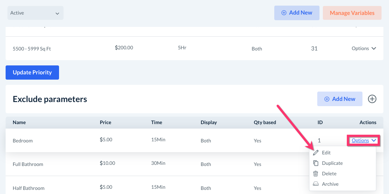The width and height of the screenshot is (389, 194).
Task: Click the pencil Edit icon in menu
Action: click(x=316, y=153)
